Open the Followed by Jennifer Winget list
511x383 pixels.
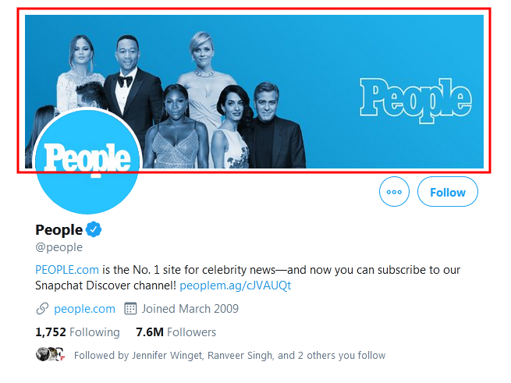coord(229,356)
